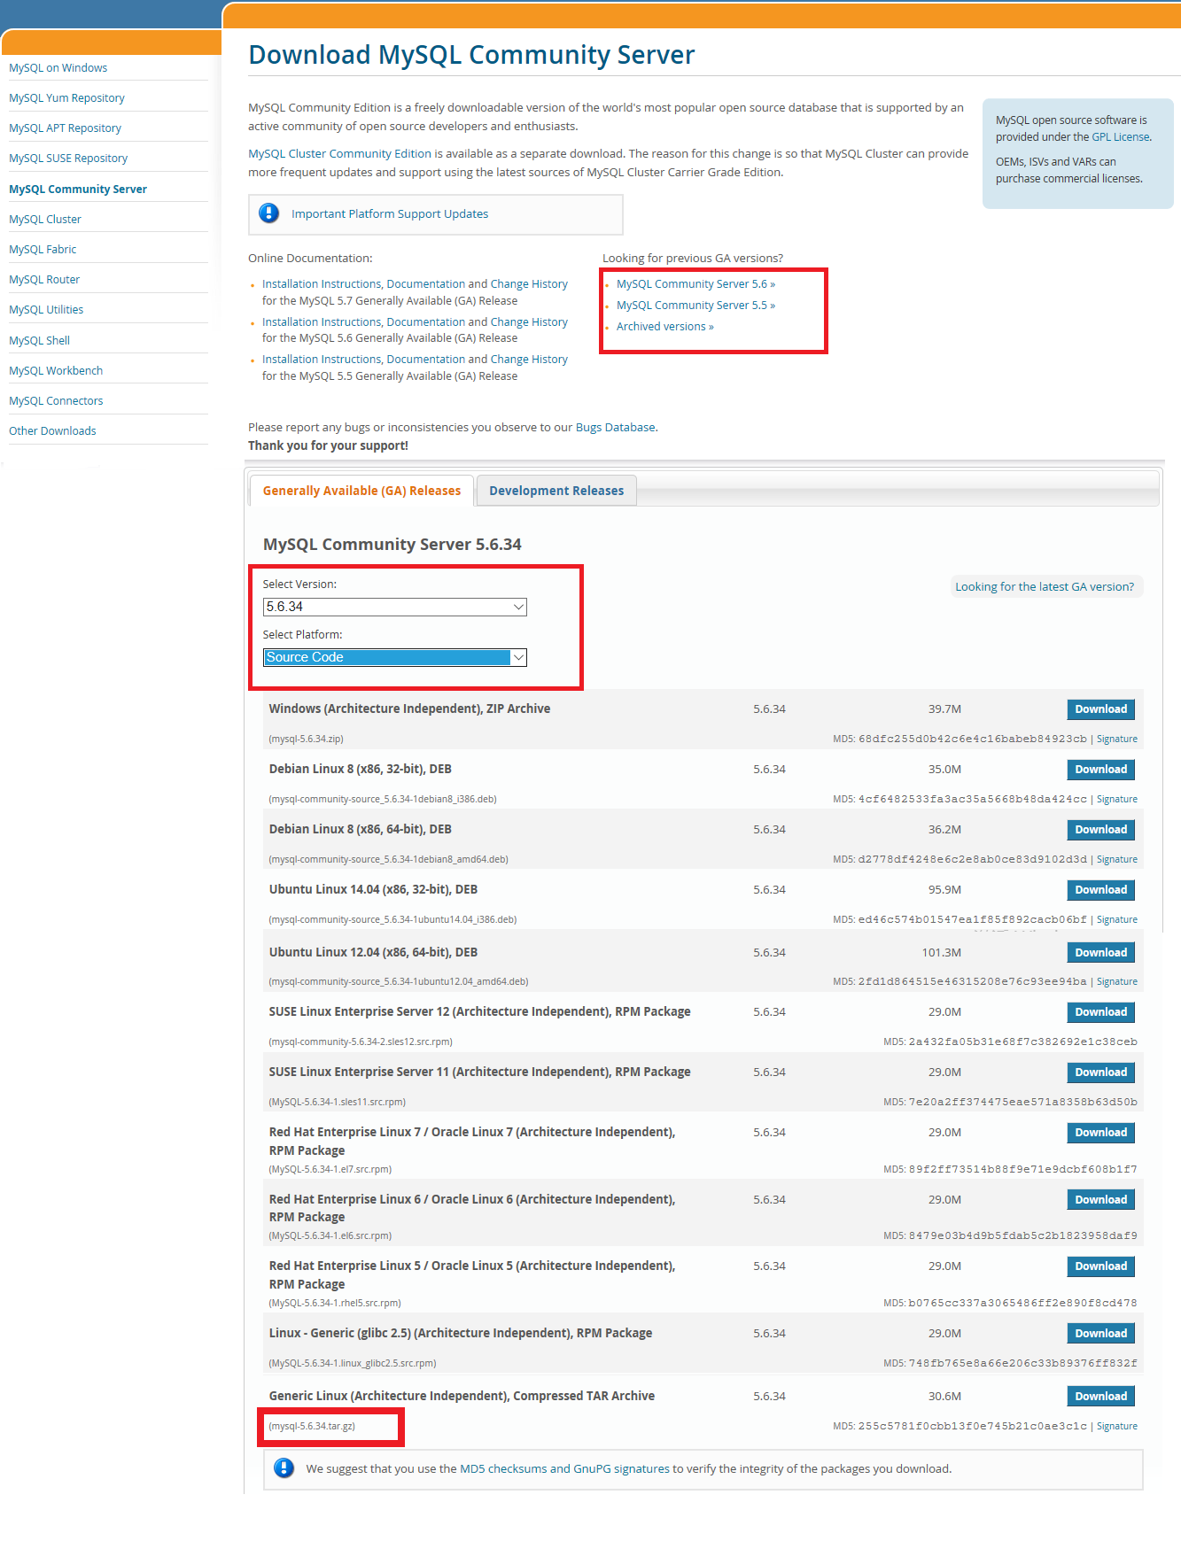The width and height of the screenshot is (1181, 1541).
Task: Open Installation Instructions for the MySQL 5.7 GA Release
Action: [x=322, y=284]
